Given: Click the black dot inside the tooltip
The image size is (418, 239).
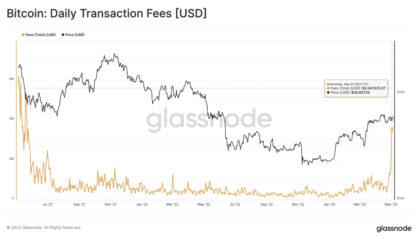Looking at the screenshot, I should (x=328, y=92).
